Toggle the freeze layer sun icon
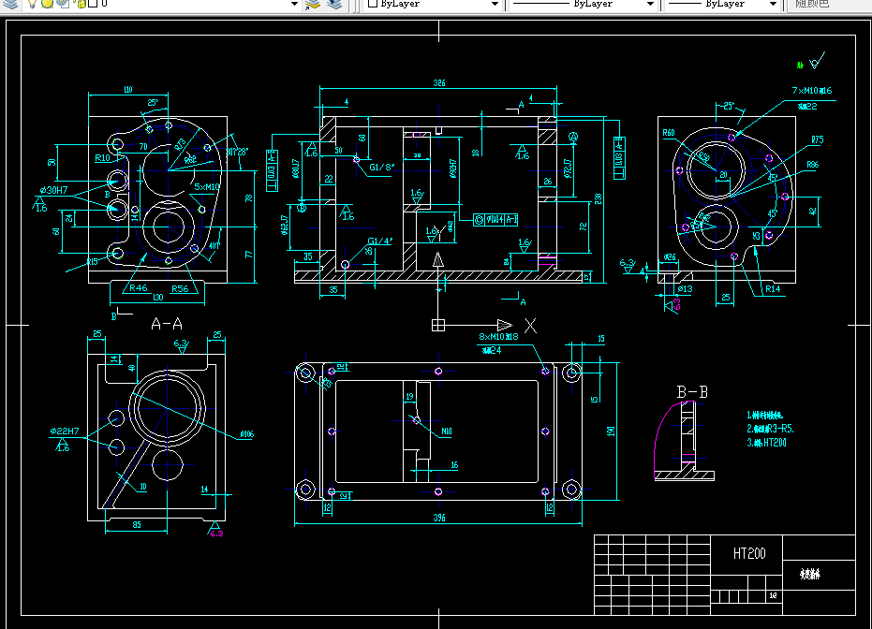Image resolution: width=872 pixels, height=629 pixels. [46, 6]
